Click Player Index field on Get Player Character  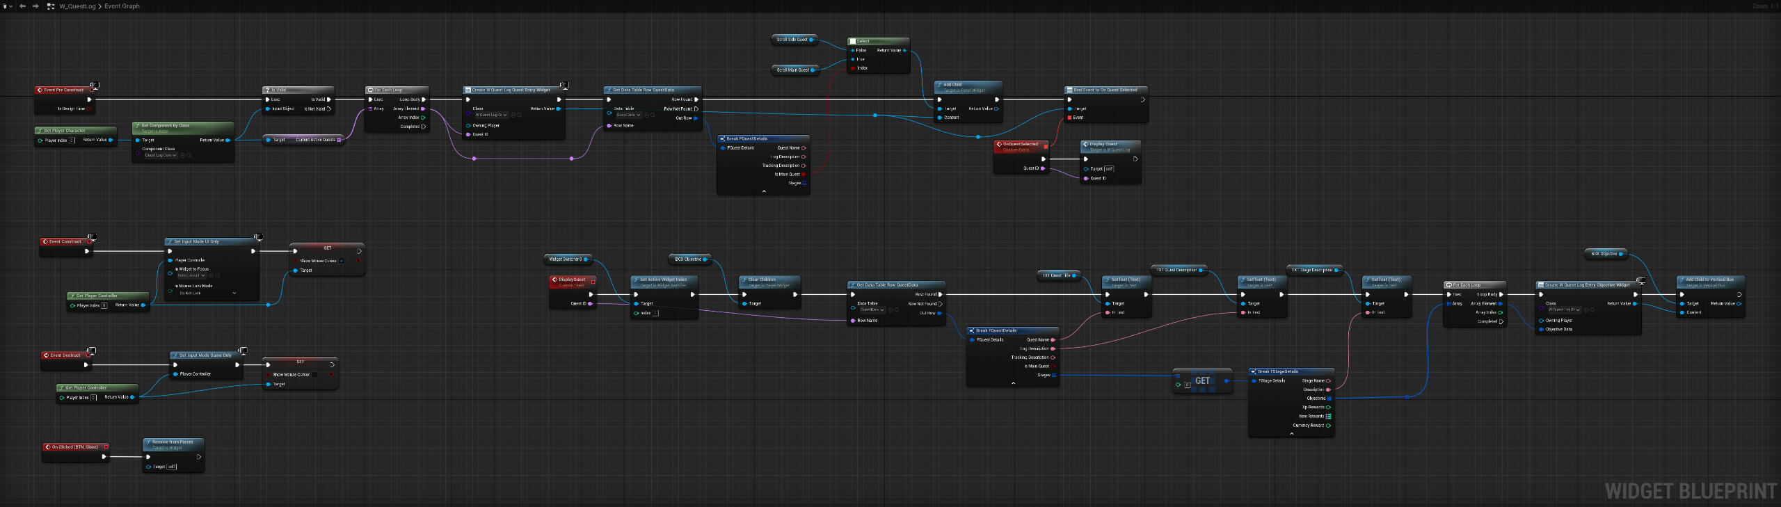[72, 140]
